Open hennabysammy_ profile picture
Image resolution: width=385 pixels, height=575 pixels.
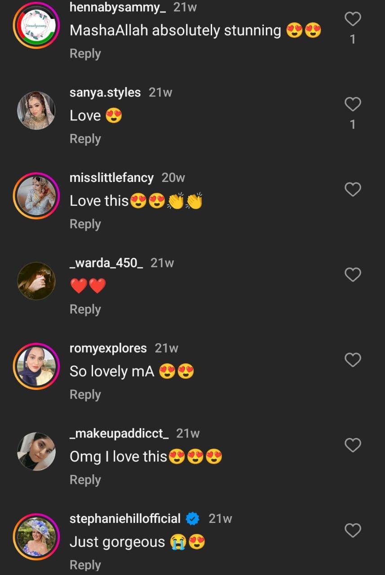pos(36,25)
